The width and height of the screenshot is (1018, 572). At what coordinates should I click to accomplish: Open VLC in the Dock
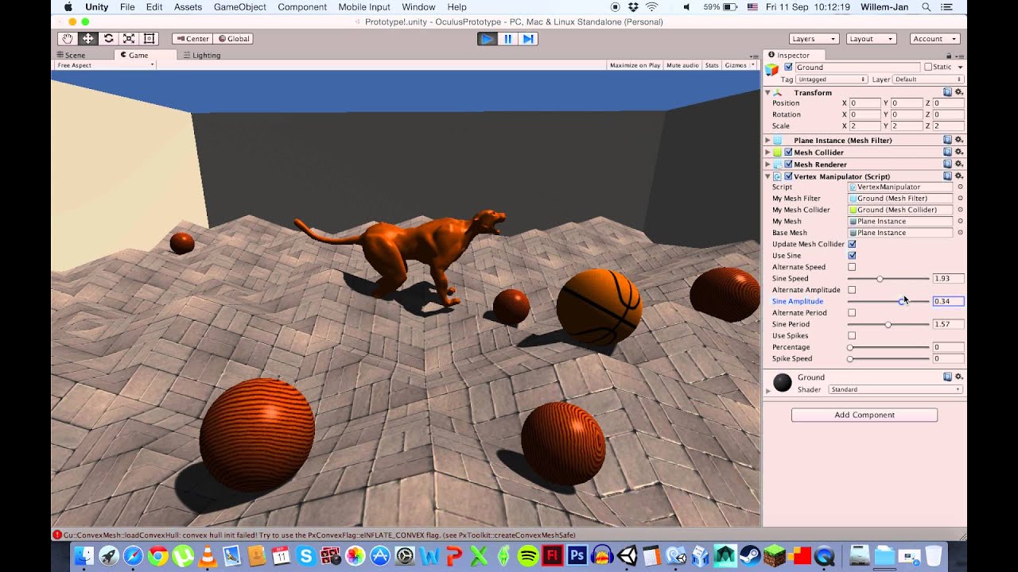coord(207,556)
